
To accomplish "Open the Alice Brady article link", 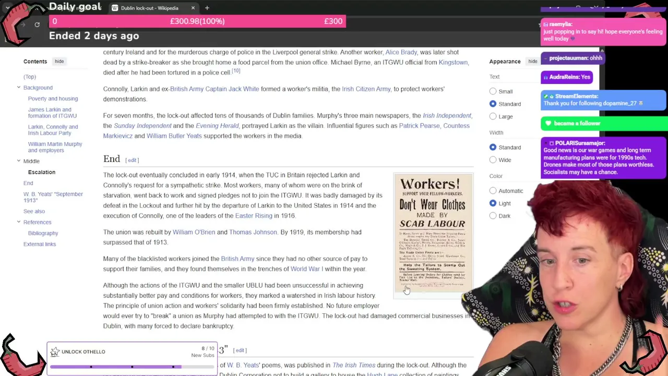I will coord(401,52).
